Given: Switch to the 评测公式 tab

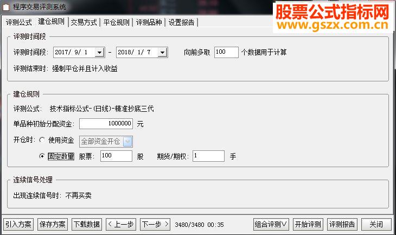Looking at the screenshot, I should 18,22.
